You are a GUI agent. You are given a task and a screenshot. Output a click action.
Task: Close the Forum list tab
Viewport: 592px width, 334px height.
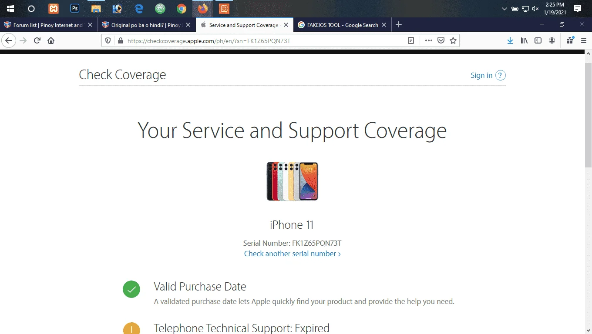[x=90, y=25]
